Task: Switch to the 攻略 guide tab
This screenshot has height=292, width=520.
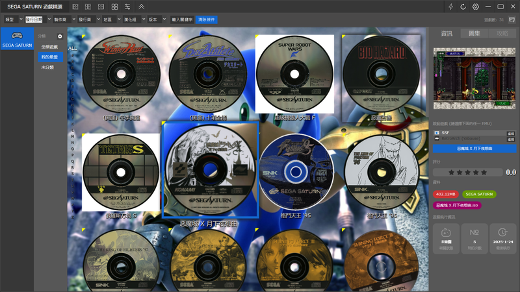Action: (502, 34)
